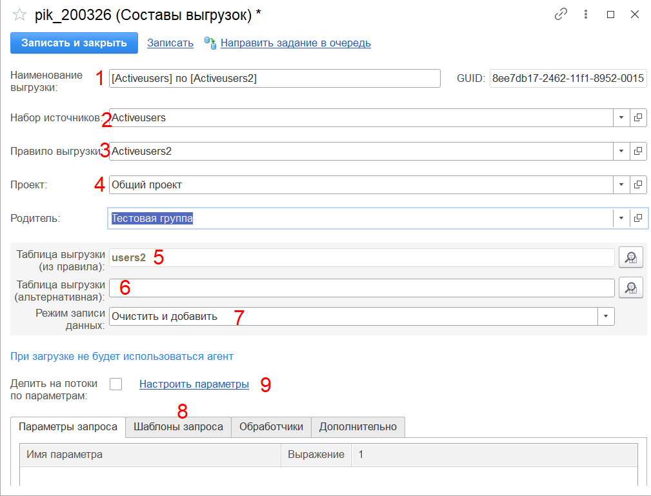
Task: Open the three-dot more actions menu
Action: point(585,14)
